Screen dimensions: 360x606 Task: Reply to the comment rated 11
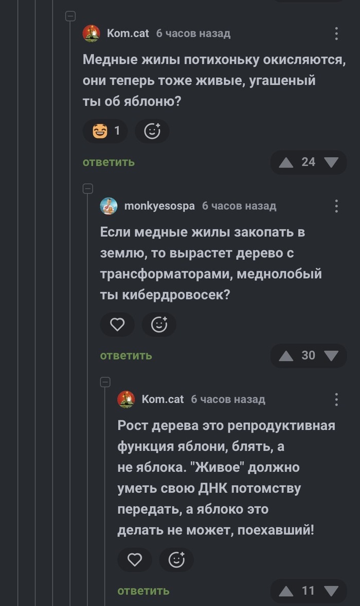click(x=143, y=591)
